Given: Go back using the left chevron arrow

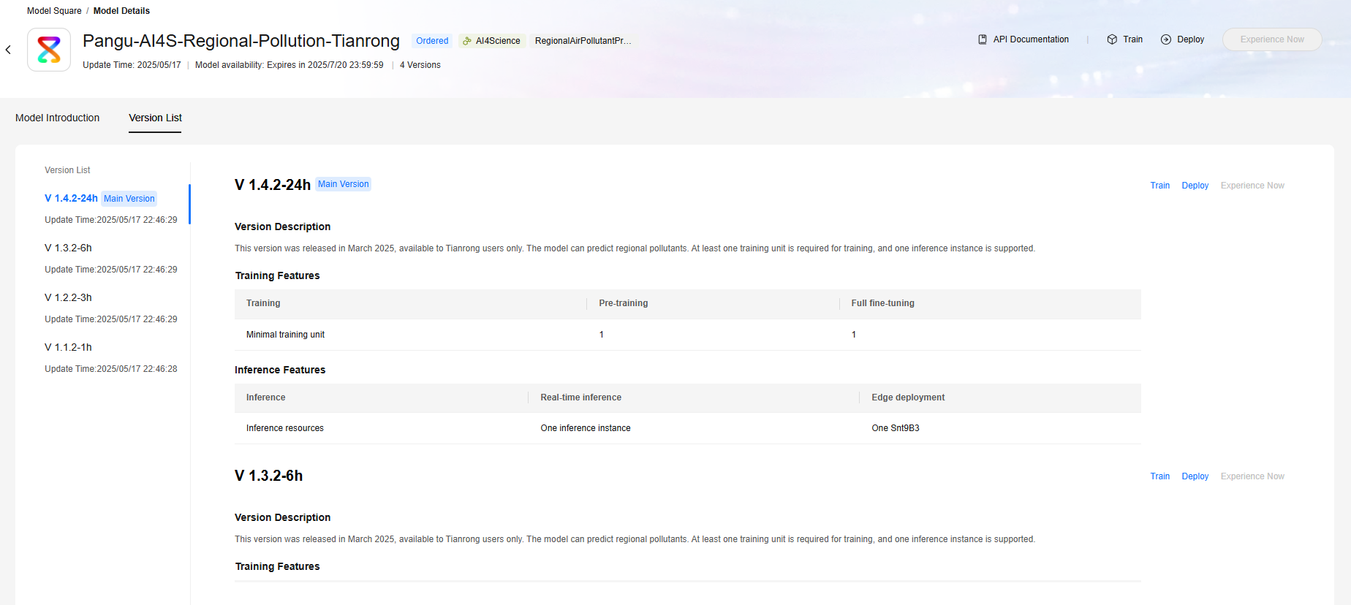Looking at the screenshot, I should 8,50.
